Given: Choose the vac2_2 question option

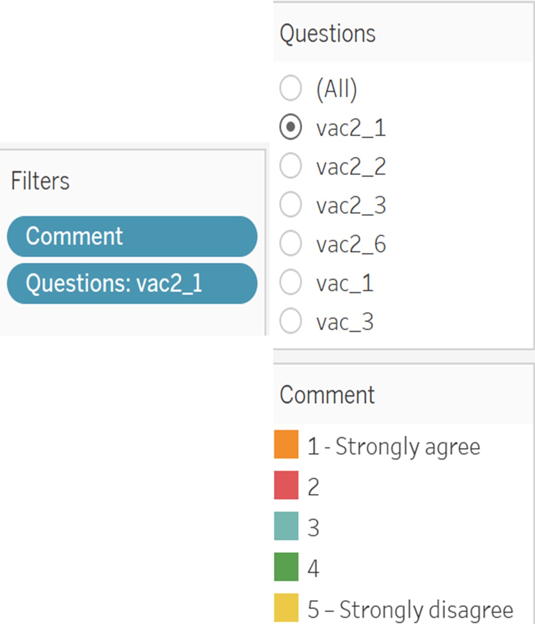Looking at the screenshot, I should click(x=291, y=166).
